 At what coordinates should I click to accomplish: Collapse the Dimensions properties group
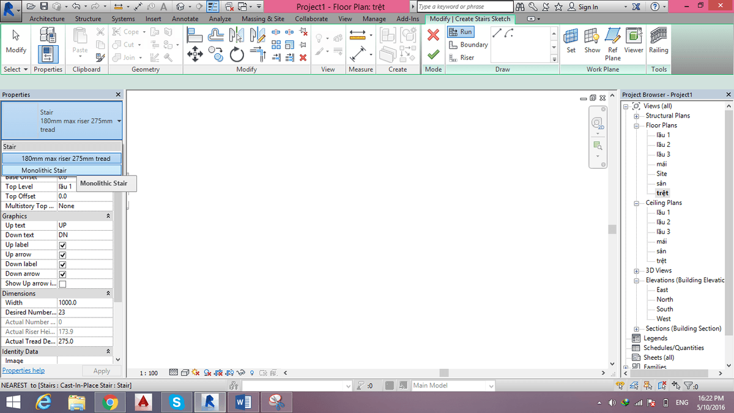tap(108, 294)
